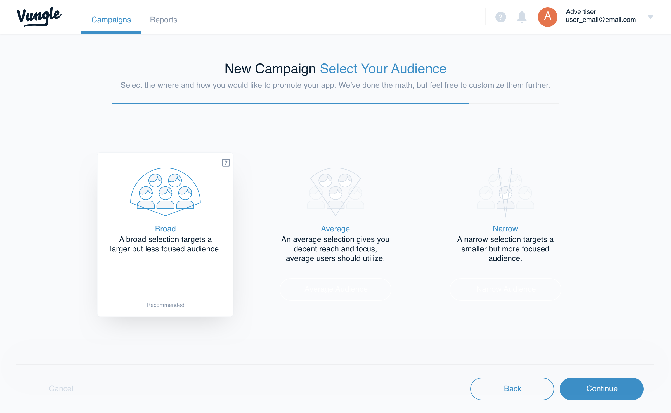Choose the Average Audience button
Viewport: 671px width, 413px height.
click(335, 289)
